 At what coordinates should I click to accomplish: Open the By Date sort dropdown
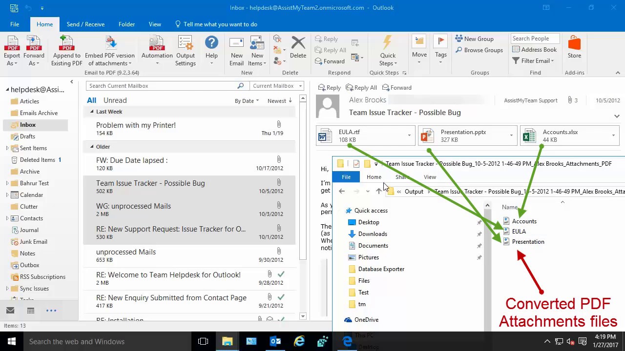click(247, 101)
